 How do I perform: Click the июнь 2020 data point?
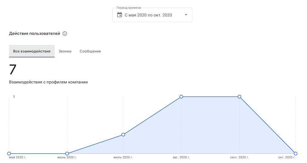click(67, 154)
